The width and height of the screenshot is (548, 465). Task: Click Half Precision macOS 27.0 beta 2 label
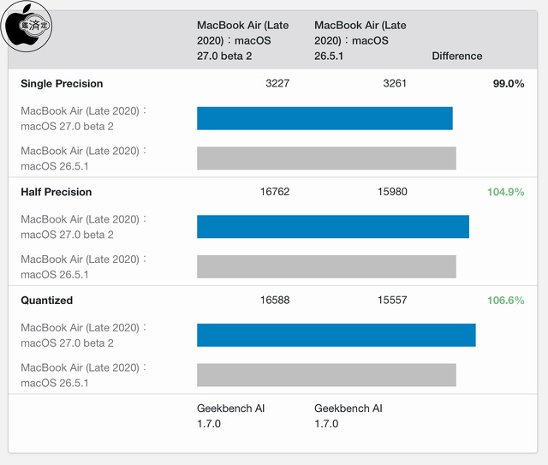click(84, 227)
